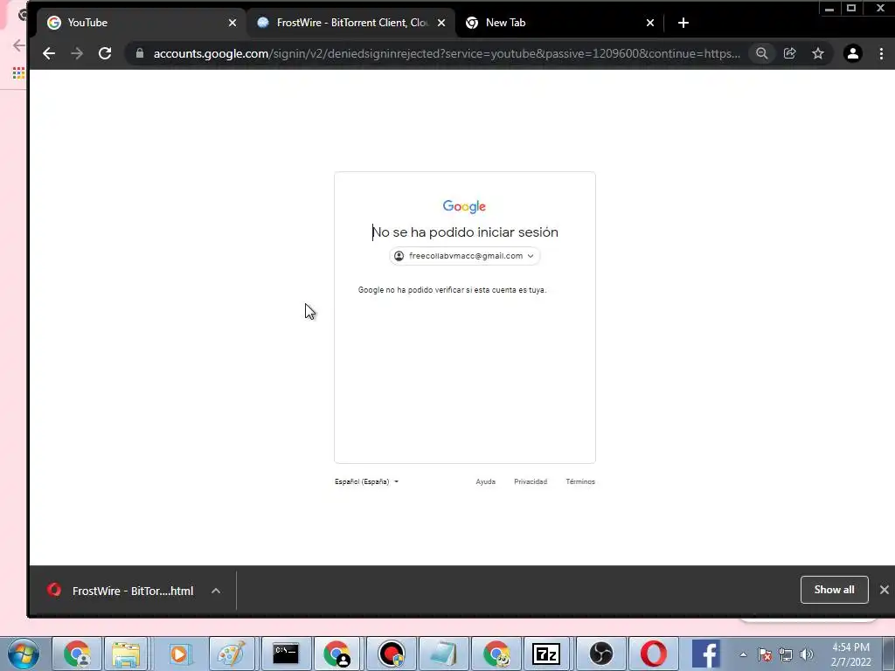This screenshot has width=895, height=671.
Task: Open OBS Studio from the taskbar
Action: tap(600, 654)
